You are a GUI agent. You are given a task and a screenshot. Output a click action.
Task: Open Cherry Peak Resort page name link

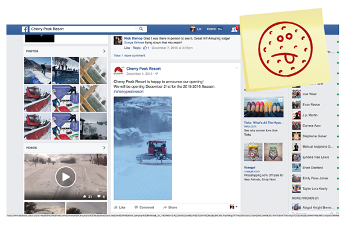click(x=144, y=69)
